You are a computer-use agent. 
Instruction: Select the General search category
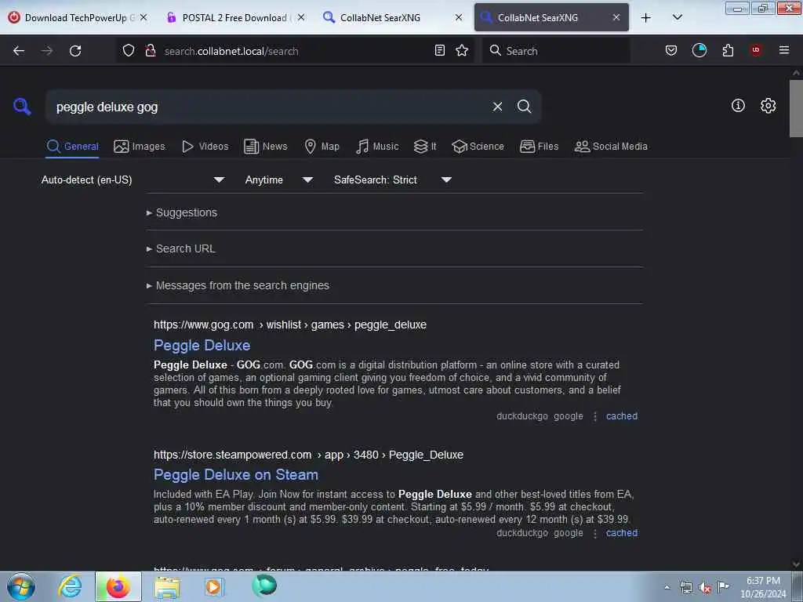[x=72, y=147]
